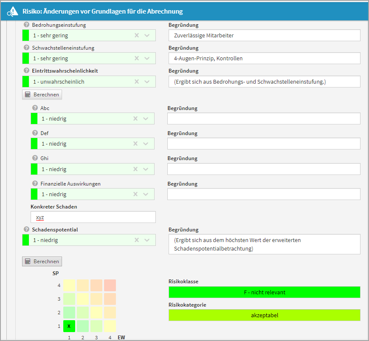369x341 pixels.
Task: Focus the Begründung field for Abc
Action: click(263, 118)
